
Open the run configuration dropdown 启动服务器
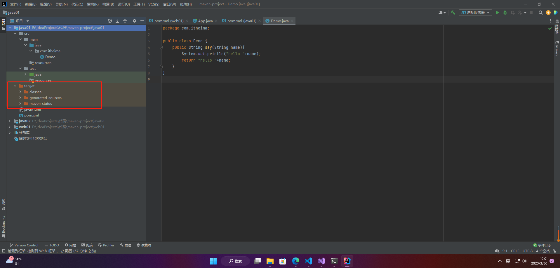coord(475,13)
